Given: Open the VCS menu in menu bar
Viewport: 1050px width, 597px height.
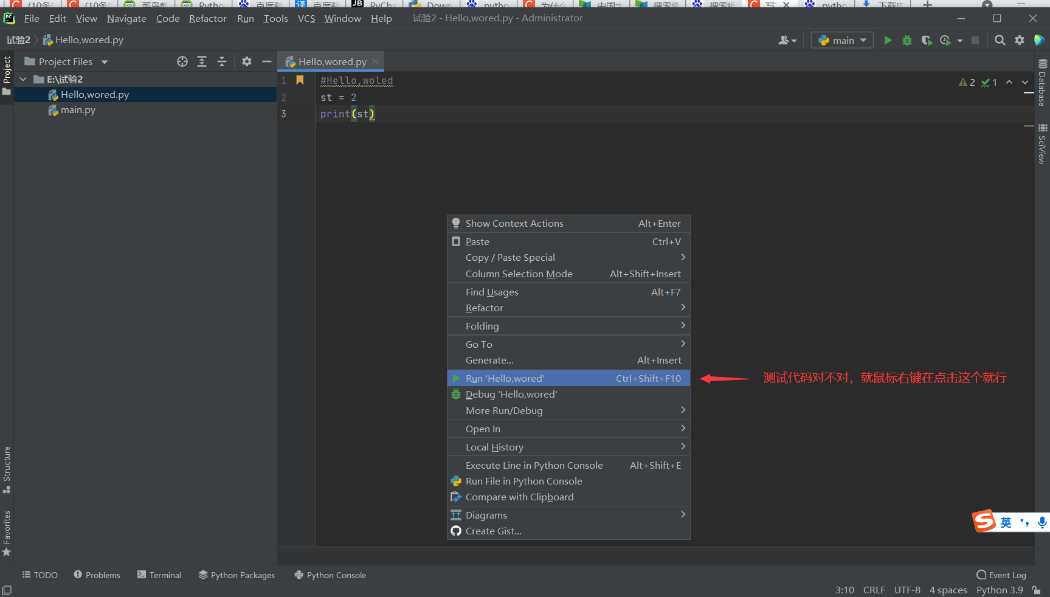Looking at the screenshot, I should (x=306, y=18).
